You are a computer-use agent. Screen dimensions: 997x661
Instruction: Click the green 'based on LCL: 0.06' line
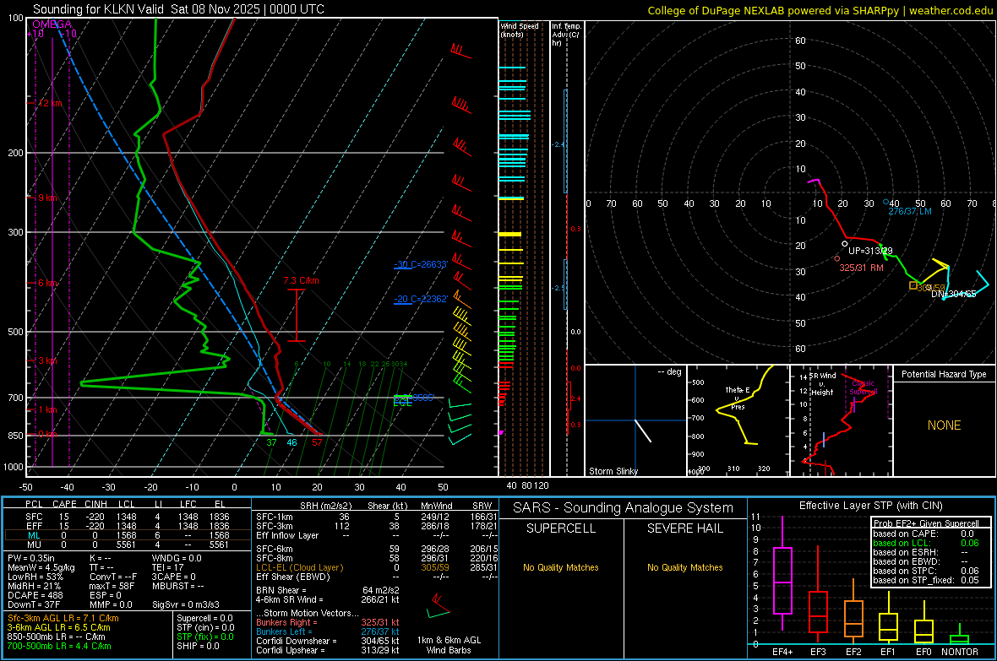pos(926,543)
